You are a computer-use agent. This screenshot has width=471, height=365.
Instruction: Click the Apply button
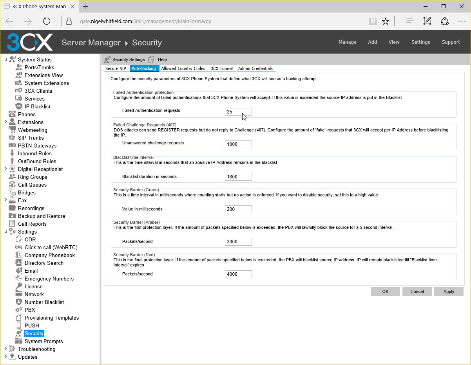click(449, 291)
